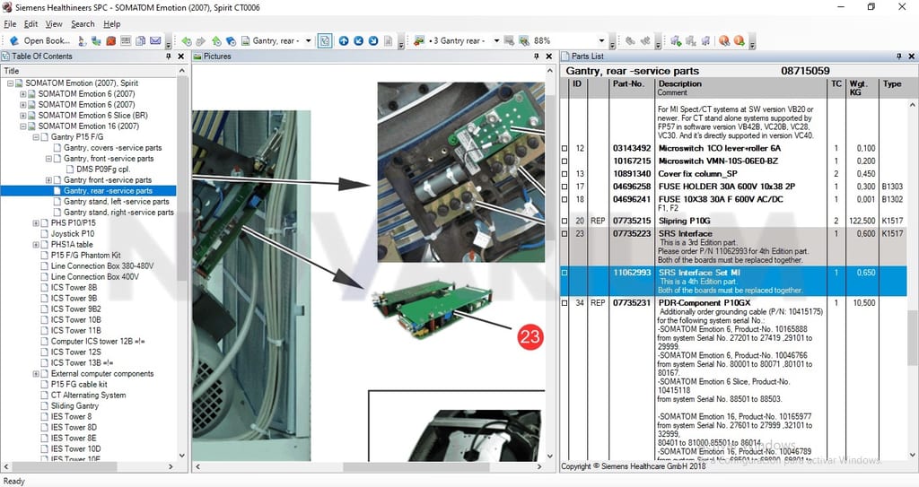Open the Search menu
This screenshot has height=487, width=919.
click(83, 24)
